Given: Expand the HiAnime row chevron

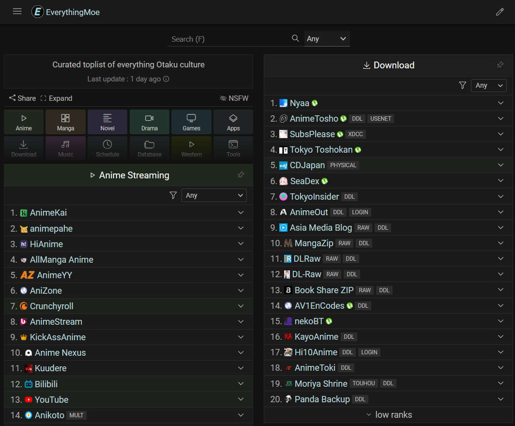Looking at the screenshot, I should pyautogui.click(x=241, y=244).
